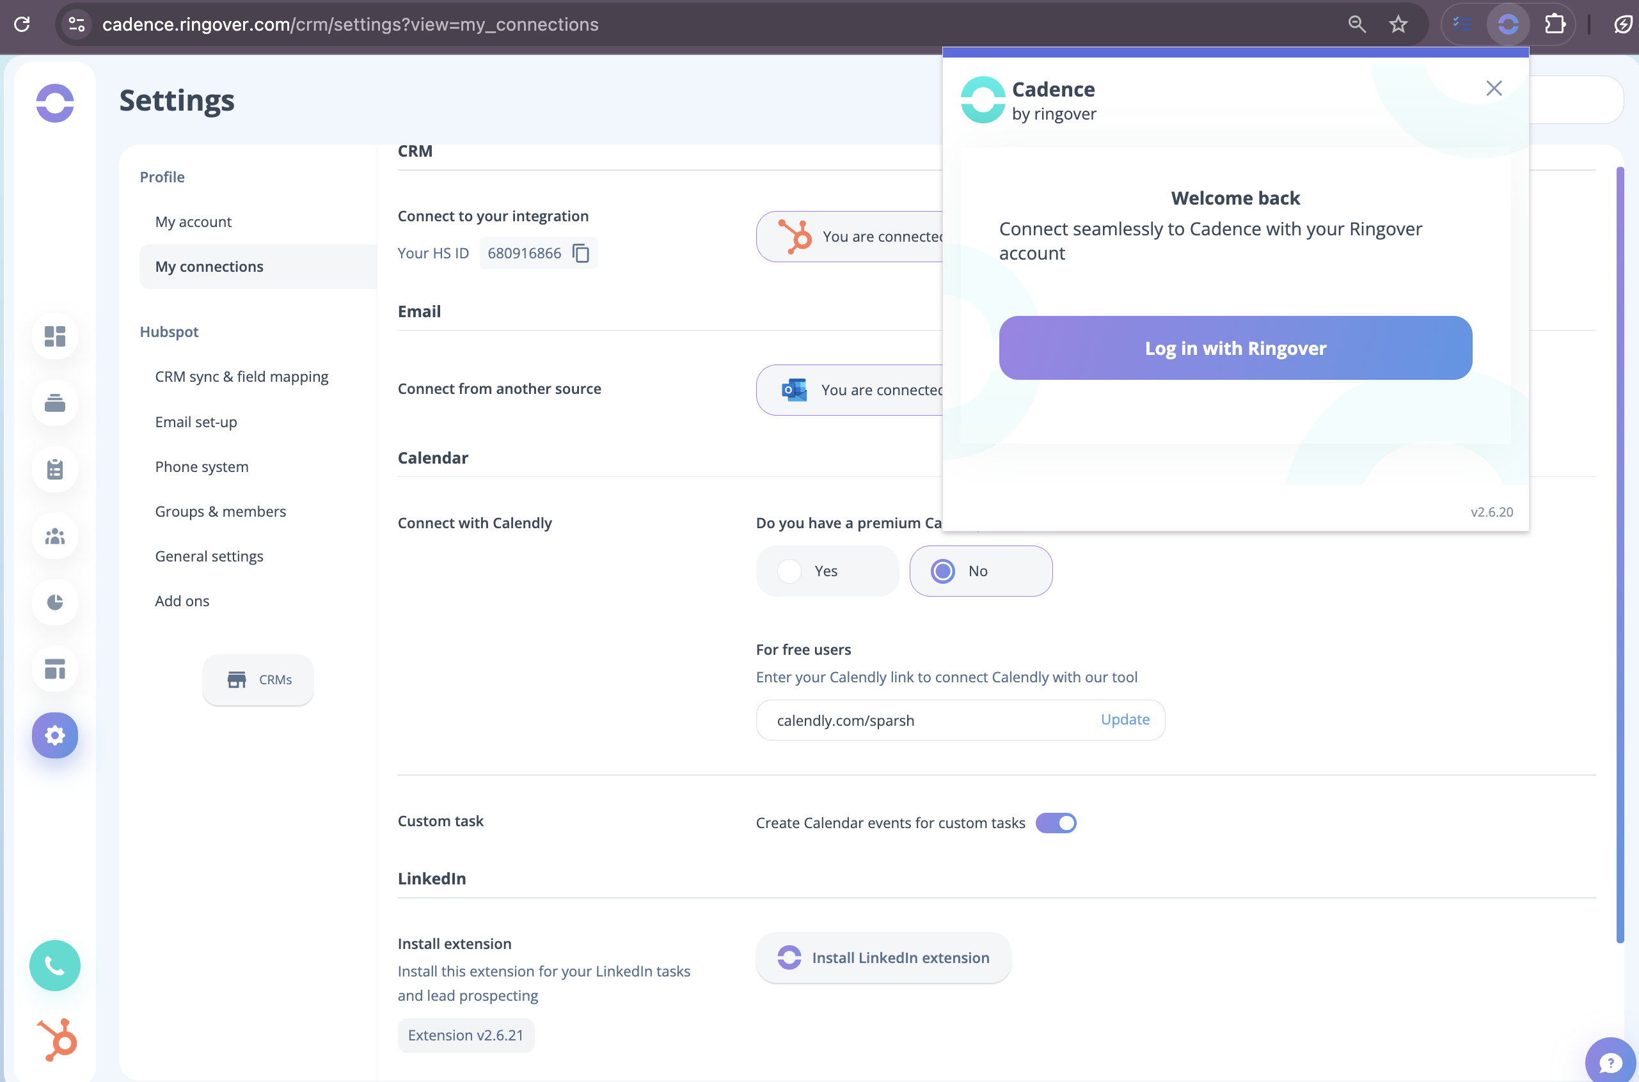
Task: Open My account settings
Action: click(193, 221)
